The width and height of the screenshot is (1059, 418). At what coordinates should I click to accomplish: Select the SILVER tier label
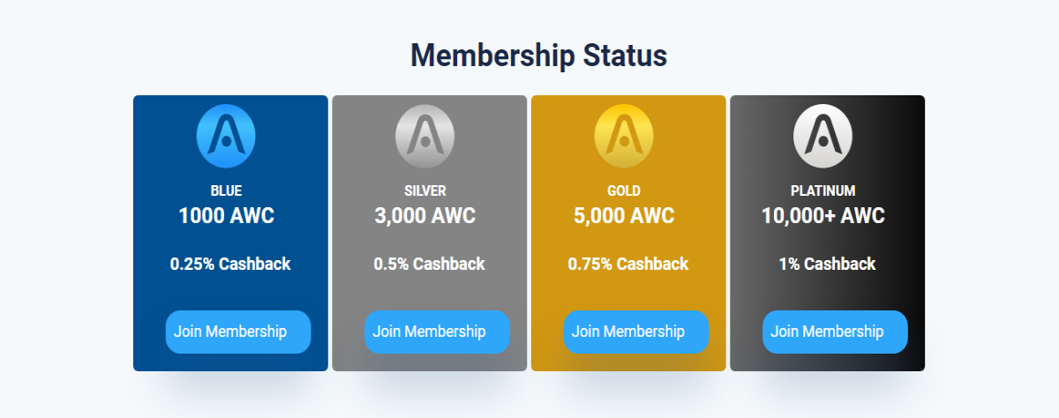click(x=425, y=190)
